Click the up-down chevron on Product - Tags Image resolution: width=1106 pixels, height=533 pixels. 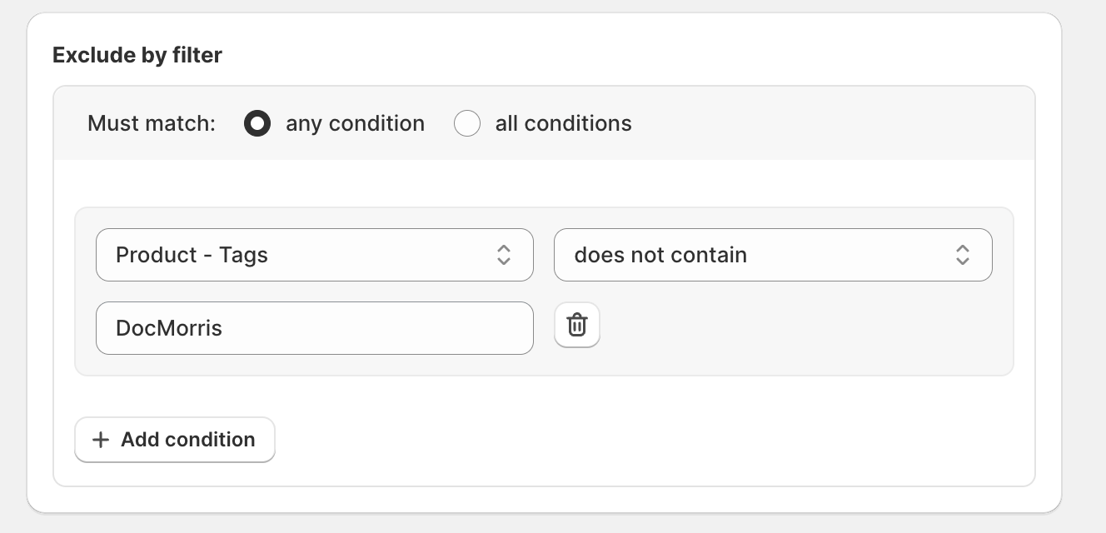504,255
